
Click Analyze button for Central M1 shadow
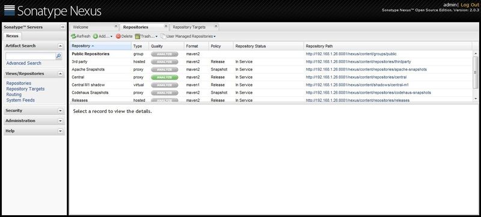tap(164, 85)
